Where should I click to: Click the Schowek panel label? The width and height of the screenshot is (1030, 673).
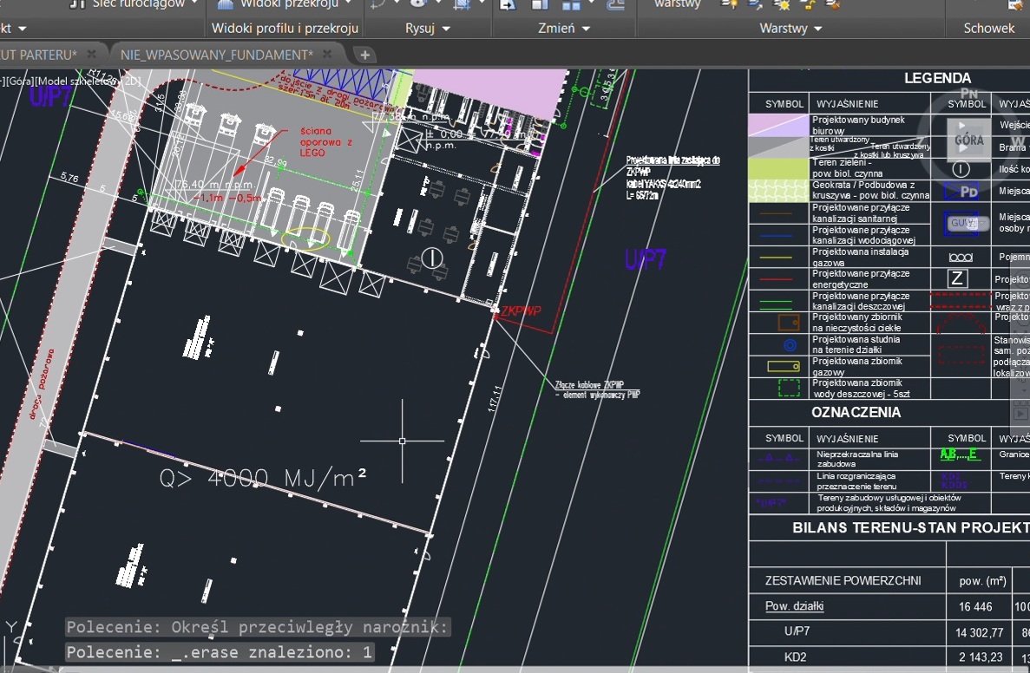point(988,28)
